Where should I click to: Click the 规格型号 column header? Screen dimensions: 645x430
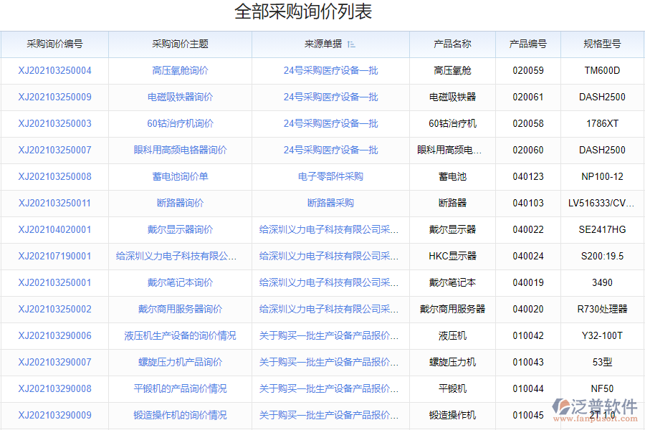601,44
